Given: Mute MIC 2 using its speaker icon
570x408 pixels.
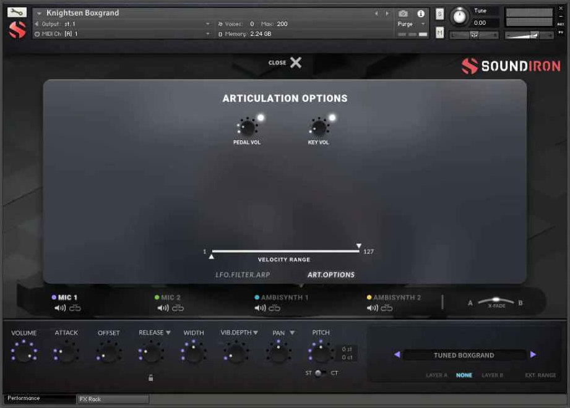Looking at the screenshot, I should tap(163, 306).
